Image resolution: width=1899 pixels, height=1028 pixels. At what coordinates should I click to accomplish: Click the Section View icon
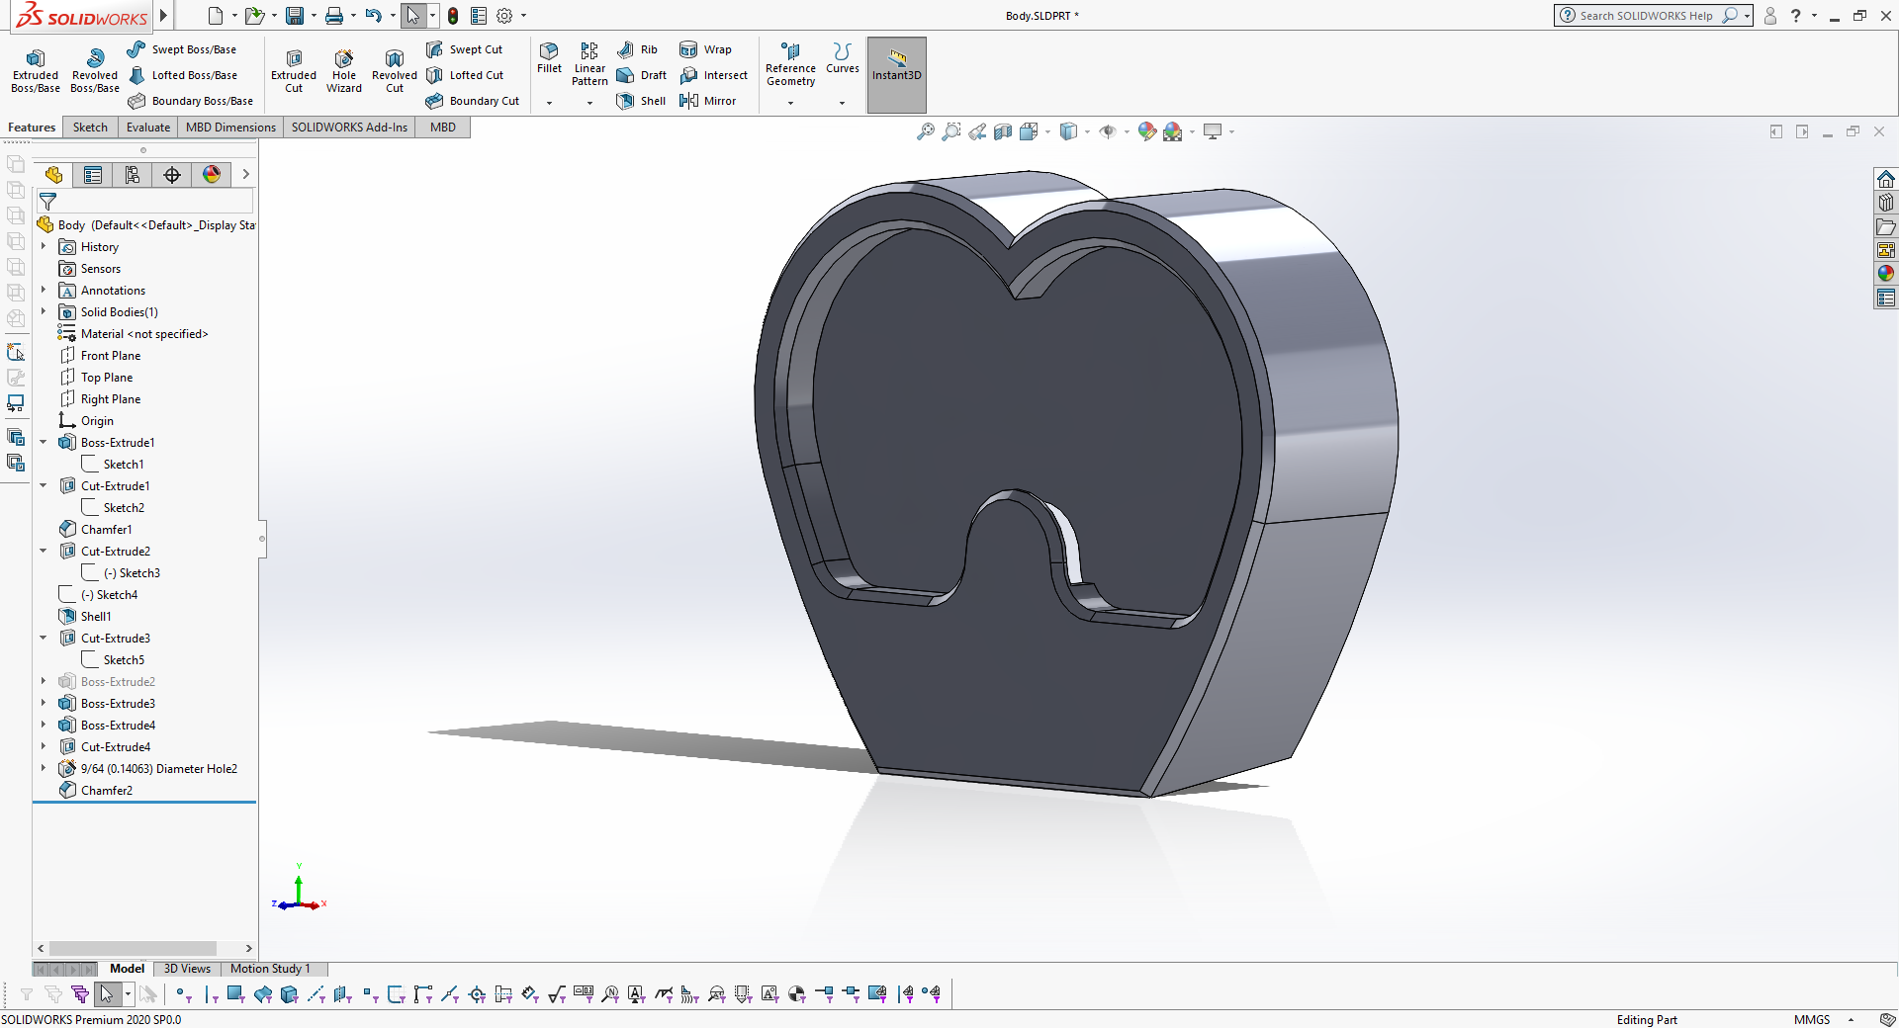1003,131
